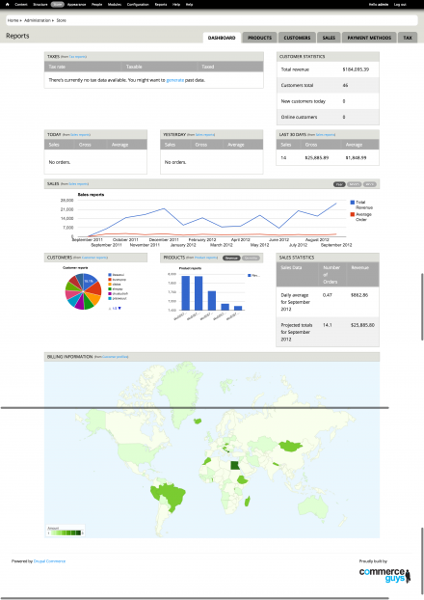Switch to the Products tab
This screenshot has width=424, height=600.
point(259,38)
